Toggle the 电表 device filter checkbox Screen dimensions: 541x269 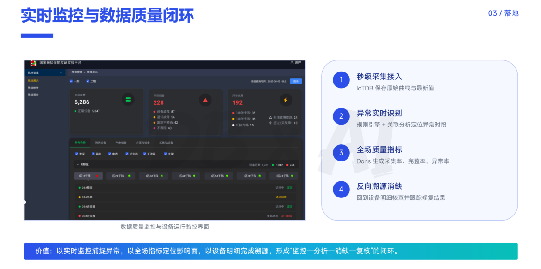(109, 154)
